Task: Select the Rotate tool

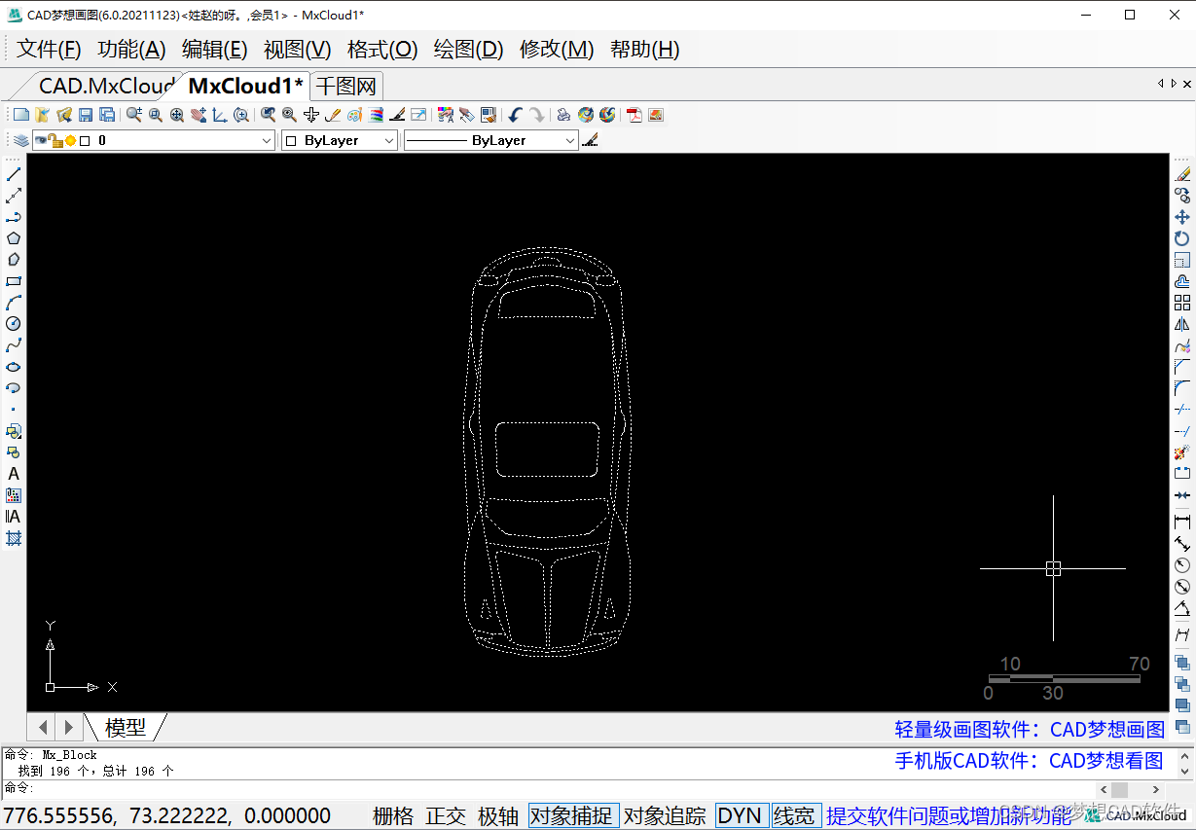Action: (1182, 238)
